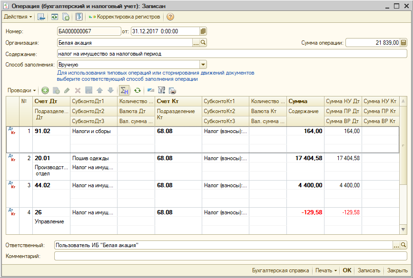Image resolution: width=413 pixels, height=278 pixels.
Task: Click the Дт/Кт icon of row 2
Action: pos(12,158)
